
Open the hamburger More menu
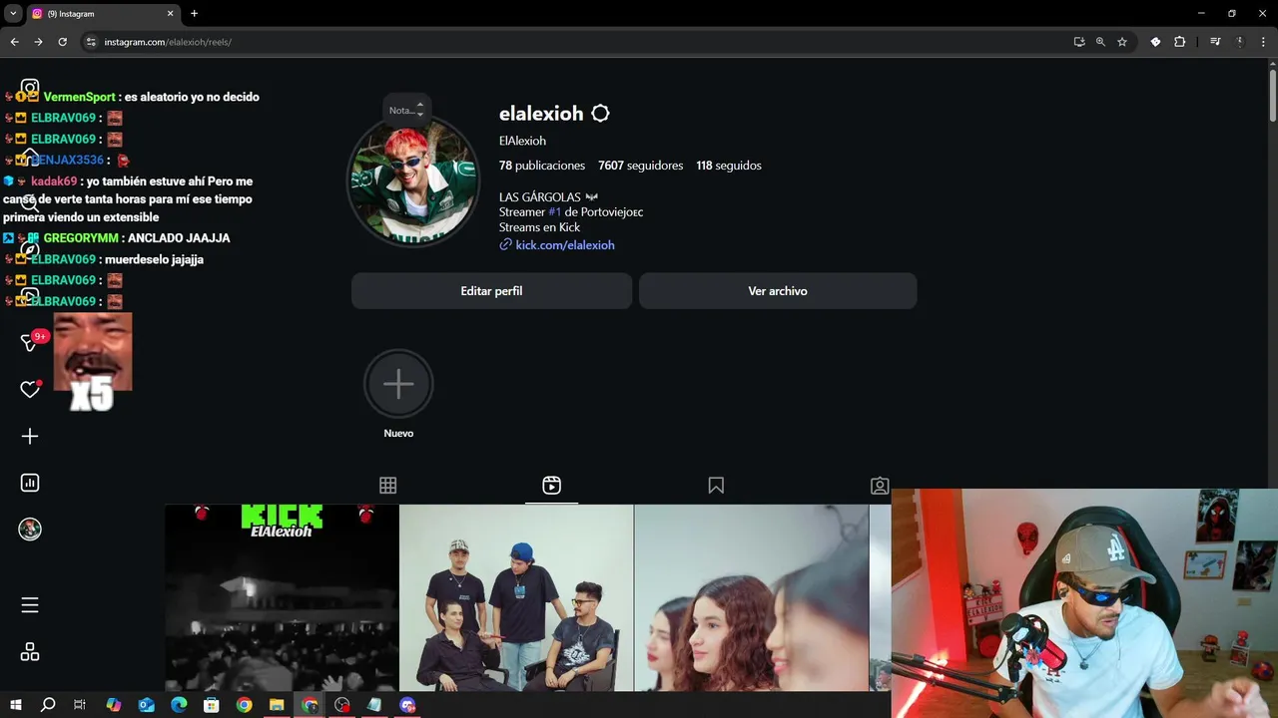[30, 605]
